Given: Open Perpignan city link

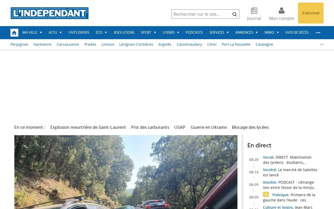Looking at the screenshot, I should 19,44.
